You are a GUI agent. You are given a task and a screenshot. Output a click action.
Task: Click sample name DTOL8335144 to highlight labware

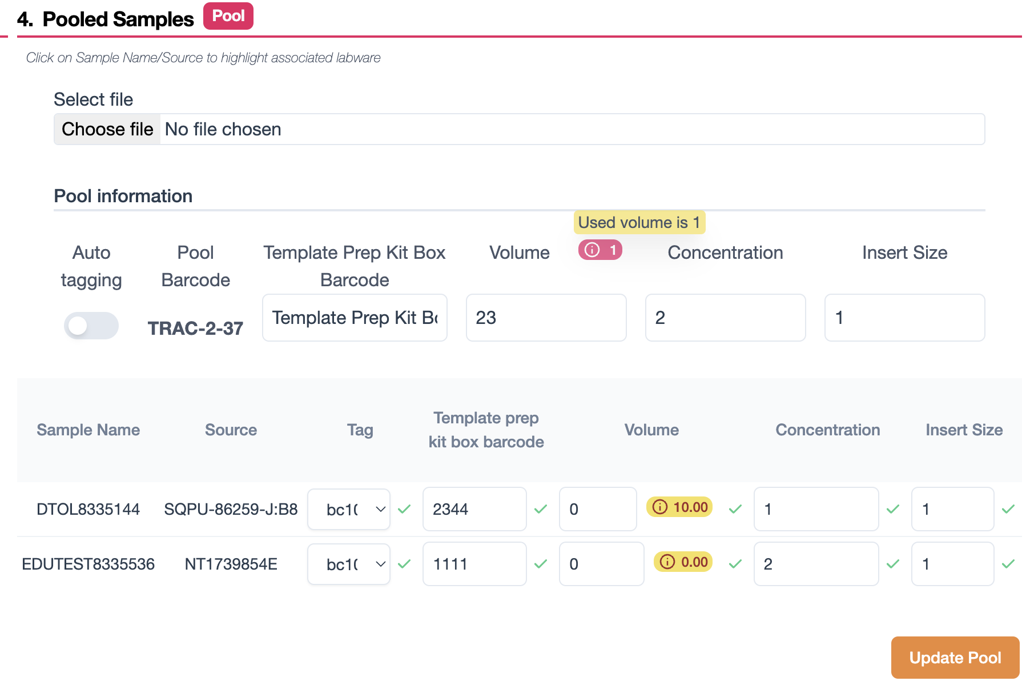click(88, 509)
